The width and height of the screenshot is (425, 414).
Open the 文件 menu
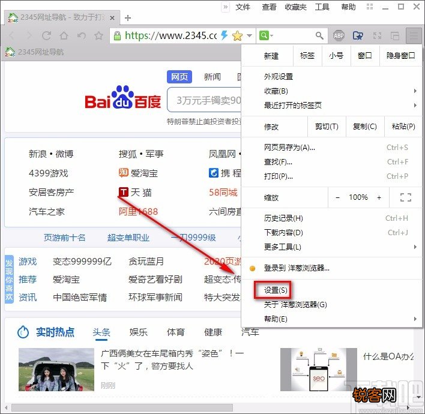[243, 7]
